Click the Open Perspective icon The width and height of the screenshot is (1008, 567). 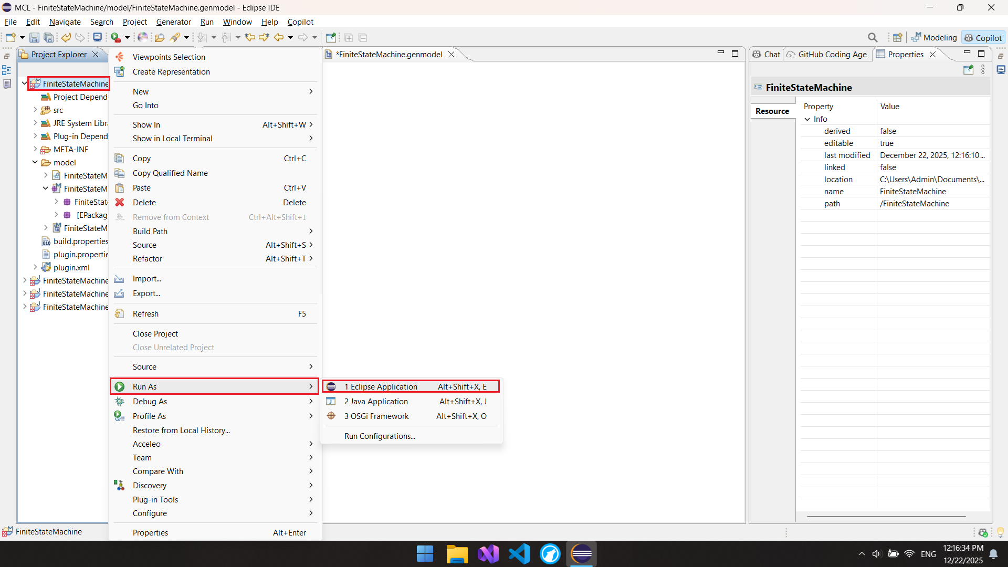coord(897,38)
